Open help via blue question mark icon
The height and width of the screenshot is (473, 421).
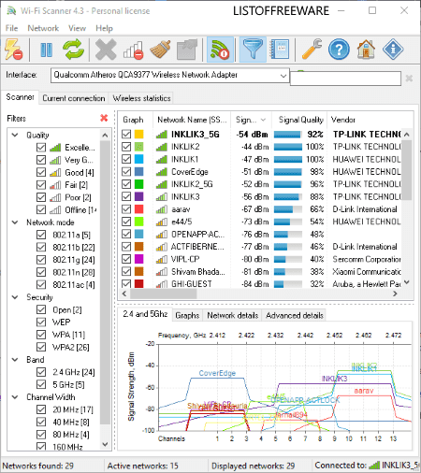[x=339, y=50]
